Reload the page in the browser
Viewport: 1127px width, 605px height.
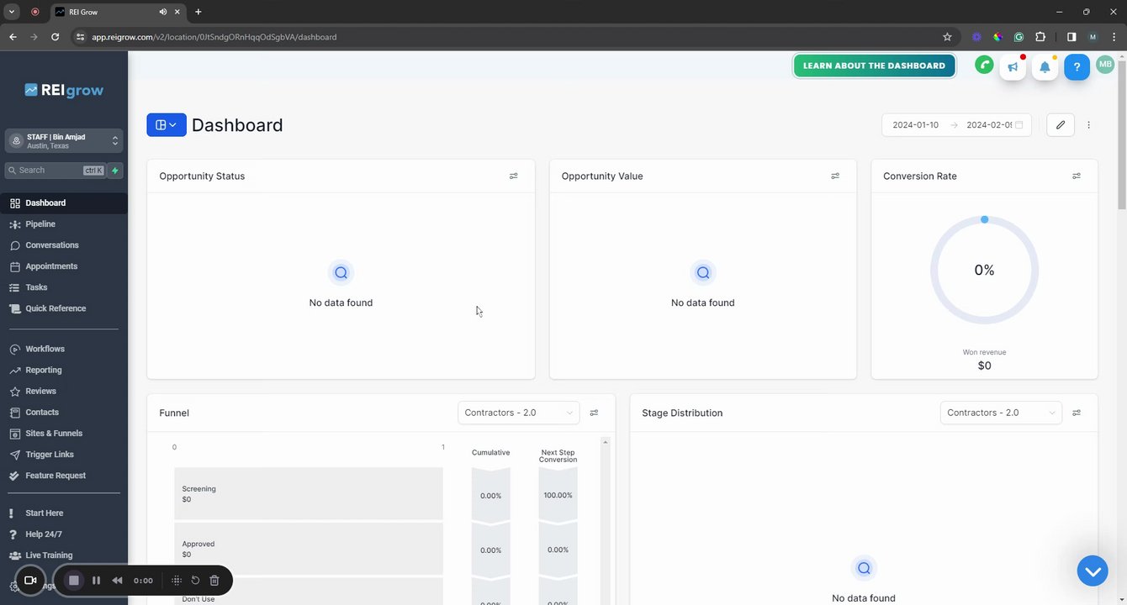pyautogui.click(x=55, y=37)
